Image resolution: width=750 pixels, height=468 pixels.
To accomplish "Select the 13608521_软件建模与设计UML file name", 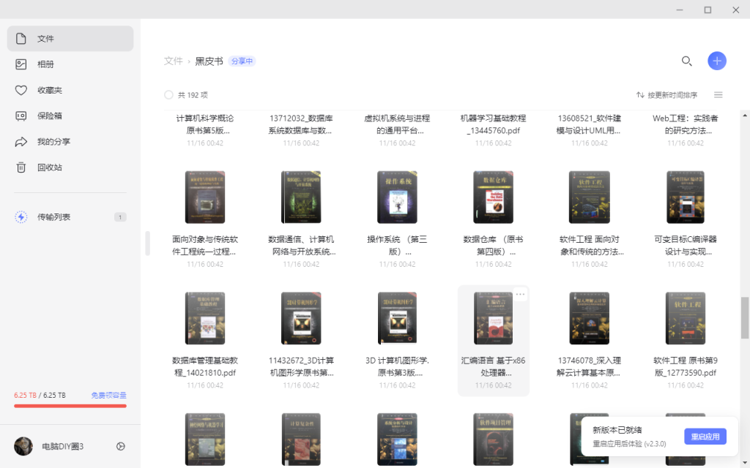I will 590,124.
